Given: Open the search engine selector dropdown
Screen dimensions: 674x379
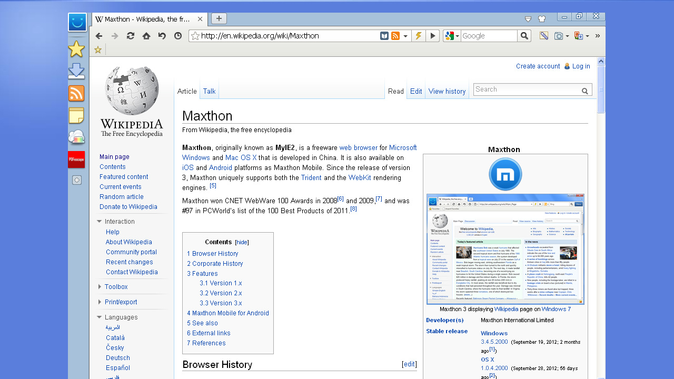Looking at the screenshot, I should click(x=458, y=36).
